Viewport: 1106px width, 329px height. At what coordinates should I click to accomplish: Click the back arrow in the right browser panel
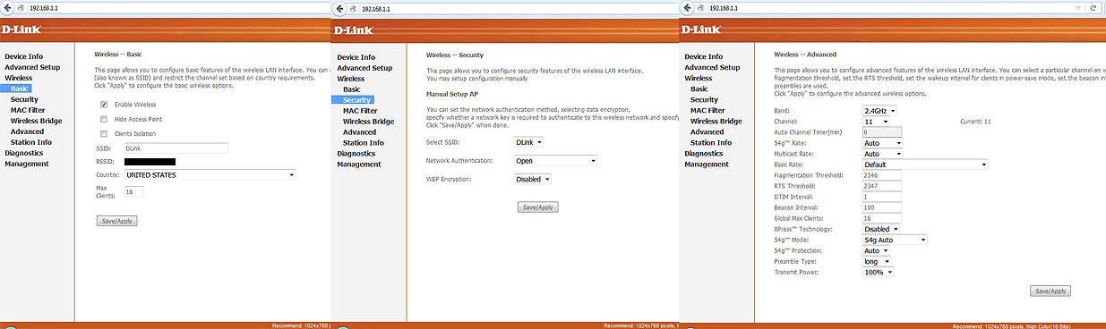(x=687, y=7)
